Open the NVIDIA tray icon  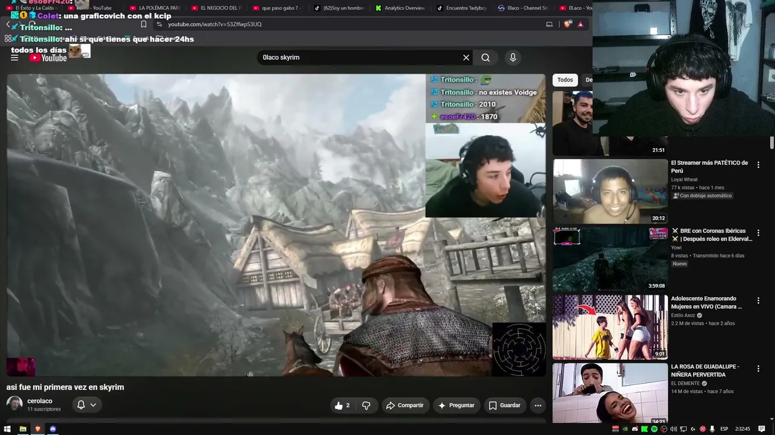[x=625, y=429]
